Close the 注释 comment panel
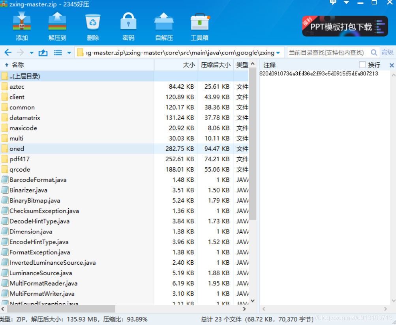 click(392, 65)
